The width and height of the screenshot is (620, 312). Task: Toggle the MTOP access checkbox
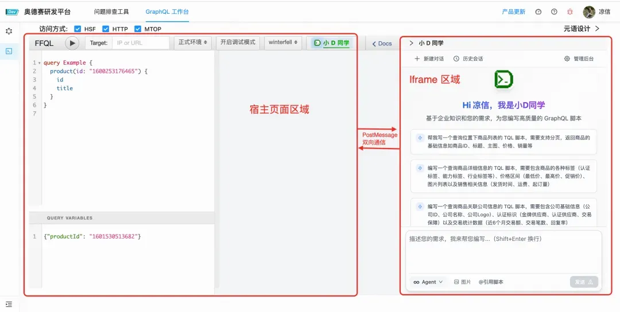pyautogui.click(x=138, y=29)
